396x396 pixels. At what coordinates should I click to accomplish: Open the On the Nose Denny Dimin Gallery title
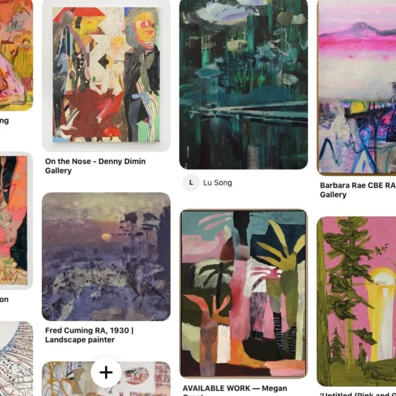95,166
